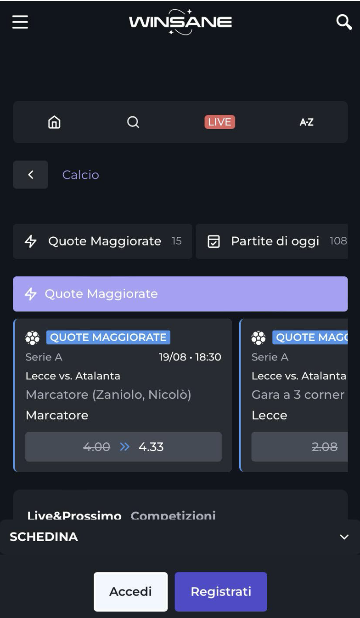Click the purple Quote Maggiorate header
The width and height of the screenshot is (360, 618).
180,294
